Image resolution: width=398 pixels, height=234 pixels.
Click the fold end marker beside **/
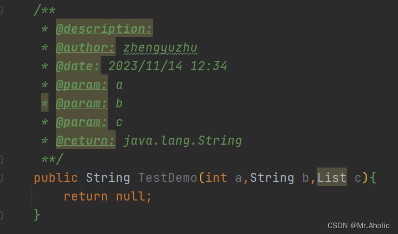coord(2,159)
